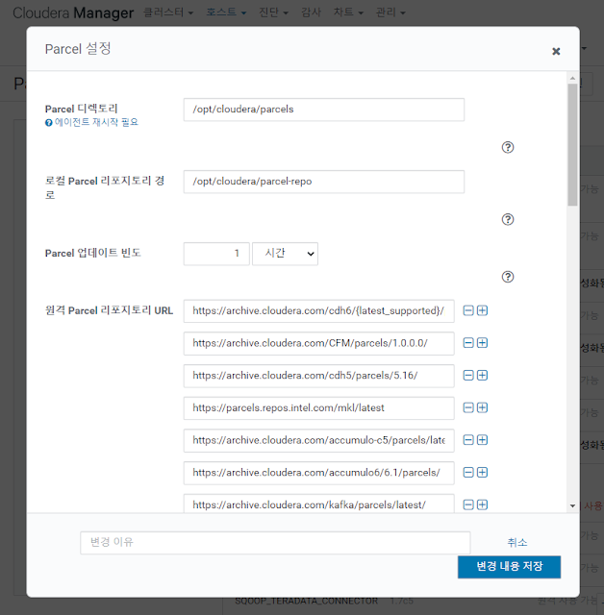The width and height of the screenshot is (604, 615).
Task: Close the Parcel 설정 dialog
Action: tap(556, 51)
